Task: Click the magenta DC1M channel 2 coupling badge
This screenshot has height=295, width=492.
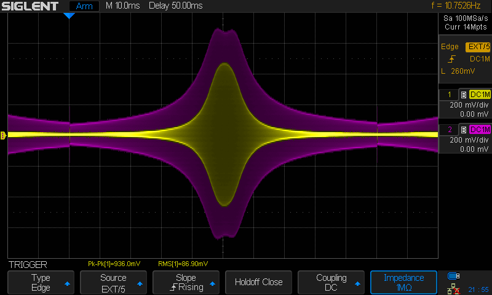Action: click(x=480, y=130)
